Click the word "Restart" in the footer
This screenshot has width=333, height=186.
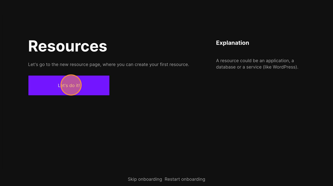[x=172, y=179]
